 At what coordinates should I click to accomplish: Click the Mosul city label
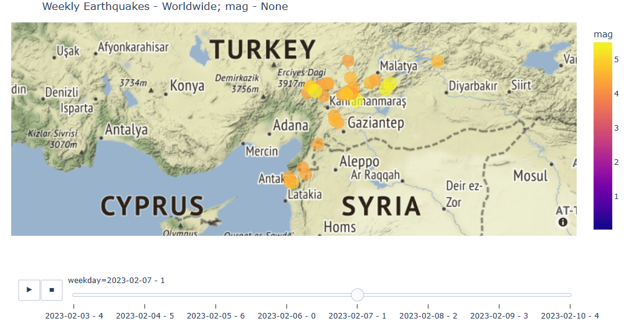(530, 175)
